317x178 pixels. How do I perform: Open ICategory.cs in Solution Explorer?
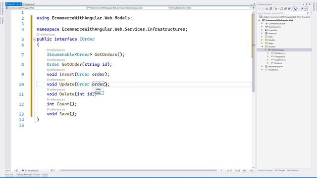[x=278, y=56]
